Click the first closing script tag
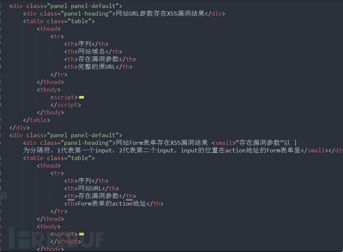The height and width of the screenshot is (252, 343). [x=66, y=105]
